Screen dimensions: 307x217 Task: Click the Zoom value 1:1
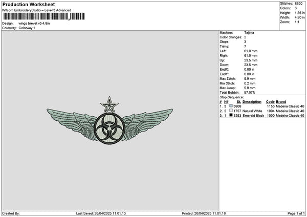pyautogui.click(x=297, y=22)
